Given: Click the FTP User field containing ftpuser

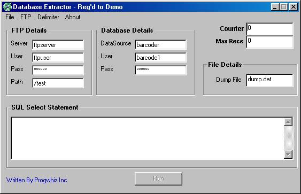Looking at the screenshot, I should pos(58,58).
